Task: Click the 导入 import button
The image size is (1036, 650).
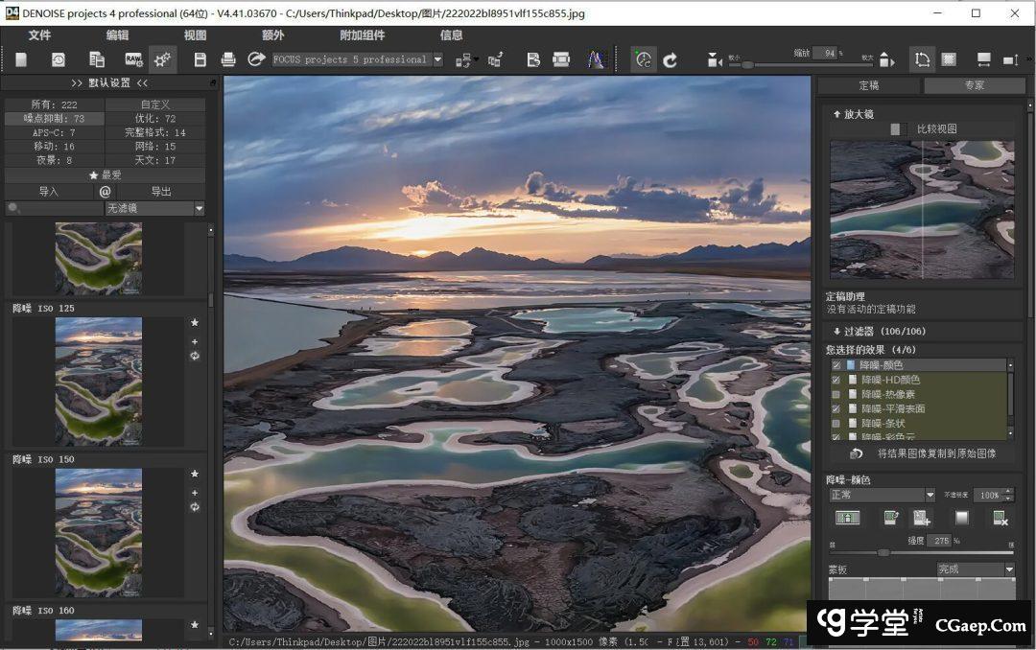Action: point(48,192)
